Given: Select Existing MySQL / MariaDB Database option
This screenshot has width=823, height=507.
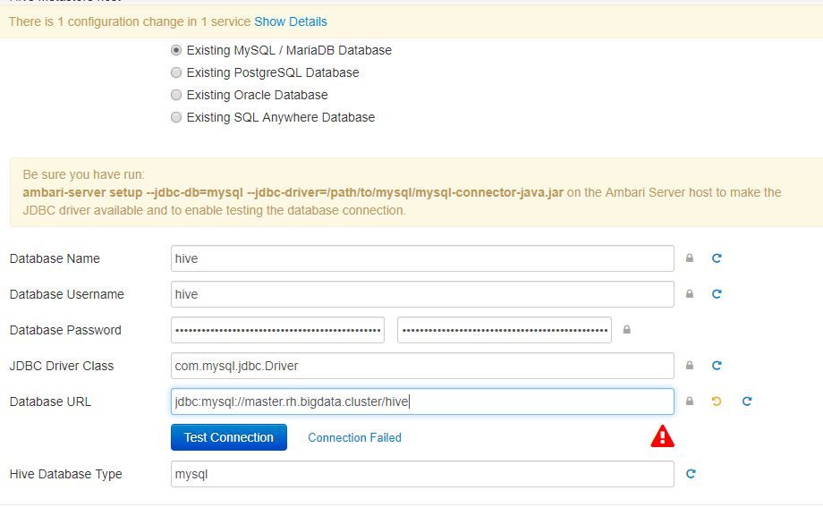Looking at the screenshot, I should click(x=176, y=50).
